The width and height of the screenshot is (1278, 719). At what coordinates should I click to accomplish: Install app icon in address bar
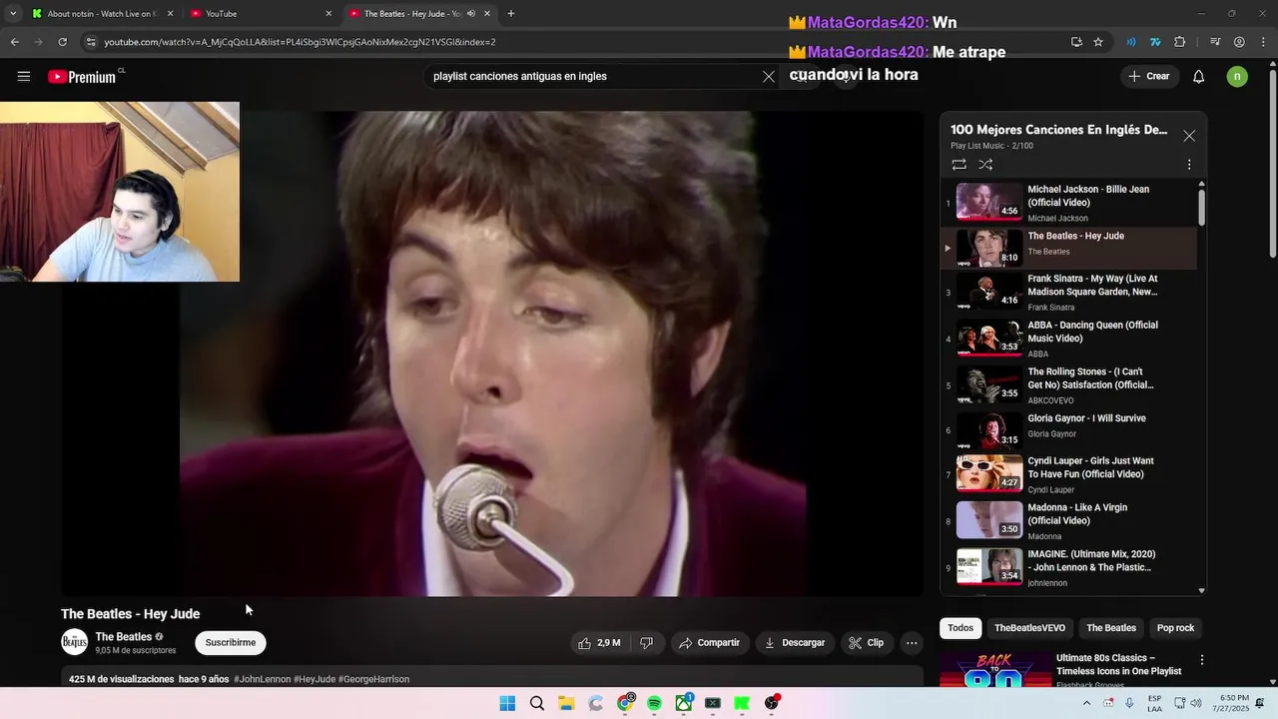pyautogui.click(x=1076, y=42)
